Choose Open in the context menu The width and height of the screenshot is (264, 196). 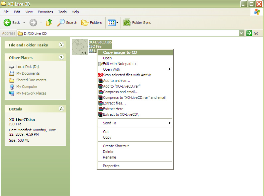point(135,58)
